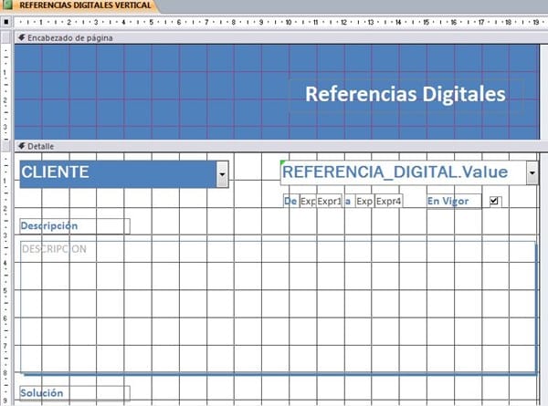Screen dimensions: 548x406
Task: Click inside the DESCRIPCION text box
Action: tap(279, 307)
